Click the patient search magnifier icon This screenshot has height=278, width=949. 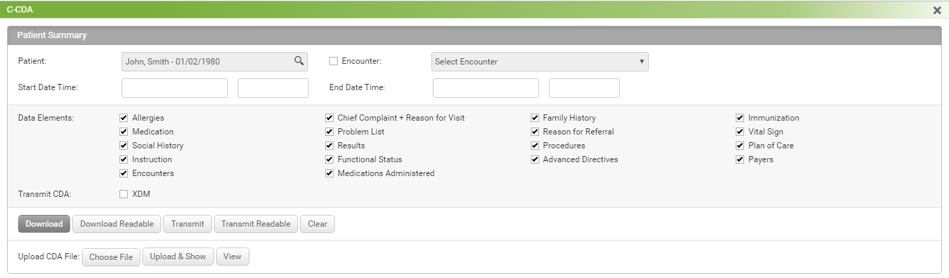(x=299, y=61)
